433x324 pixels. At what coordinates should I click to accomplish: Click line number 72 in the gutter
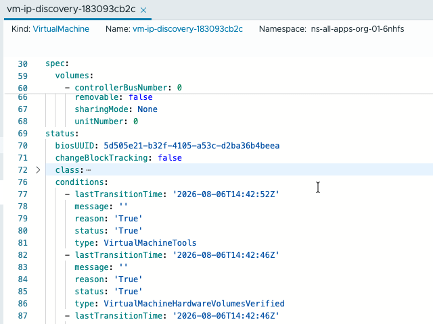(x=22, y=170)
